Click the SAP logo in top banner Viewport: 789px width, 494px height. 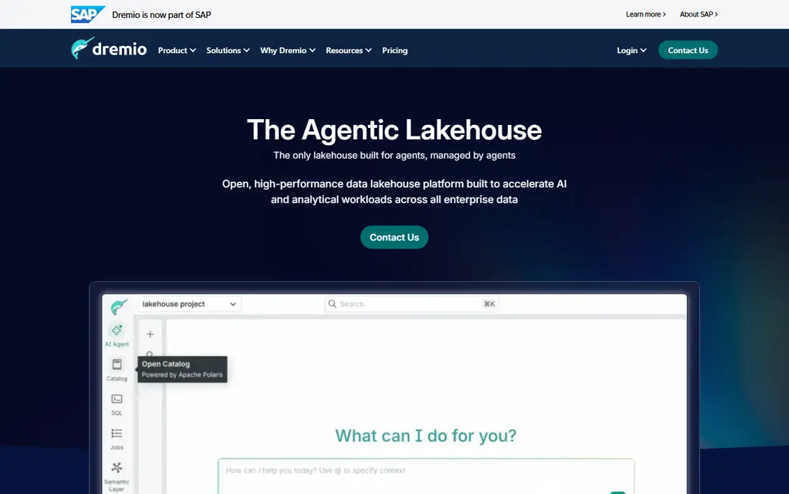tap(88, 14)
